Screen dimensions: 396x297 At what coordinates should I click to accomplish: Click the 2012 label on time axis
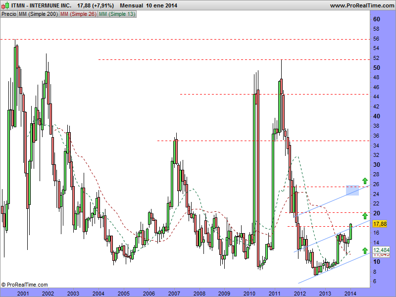pos(300,294)
